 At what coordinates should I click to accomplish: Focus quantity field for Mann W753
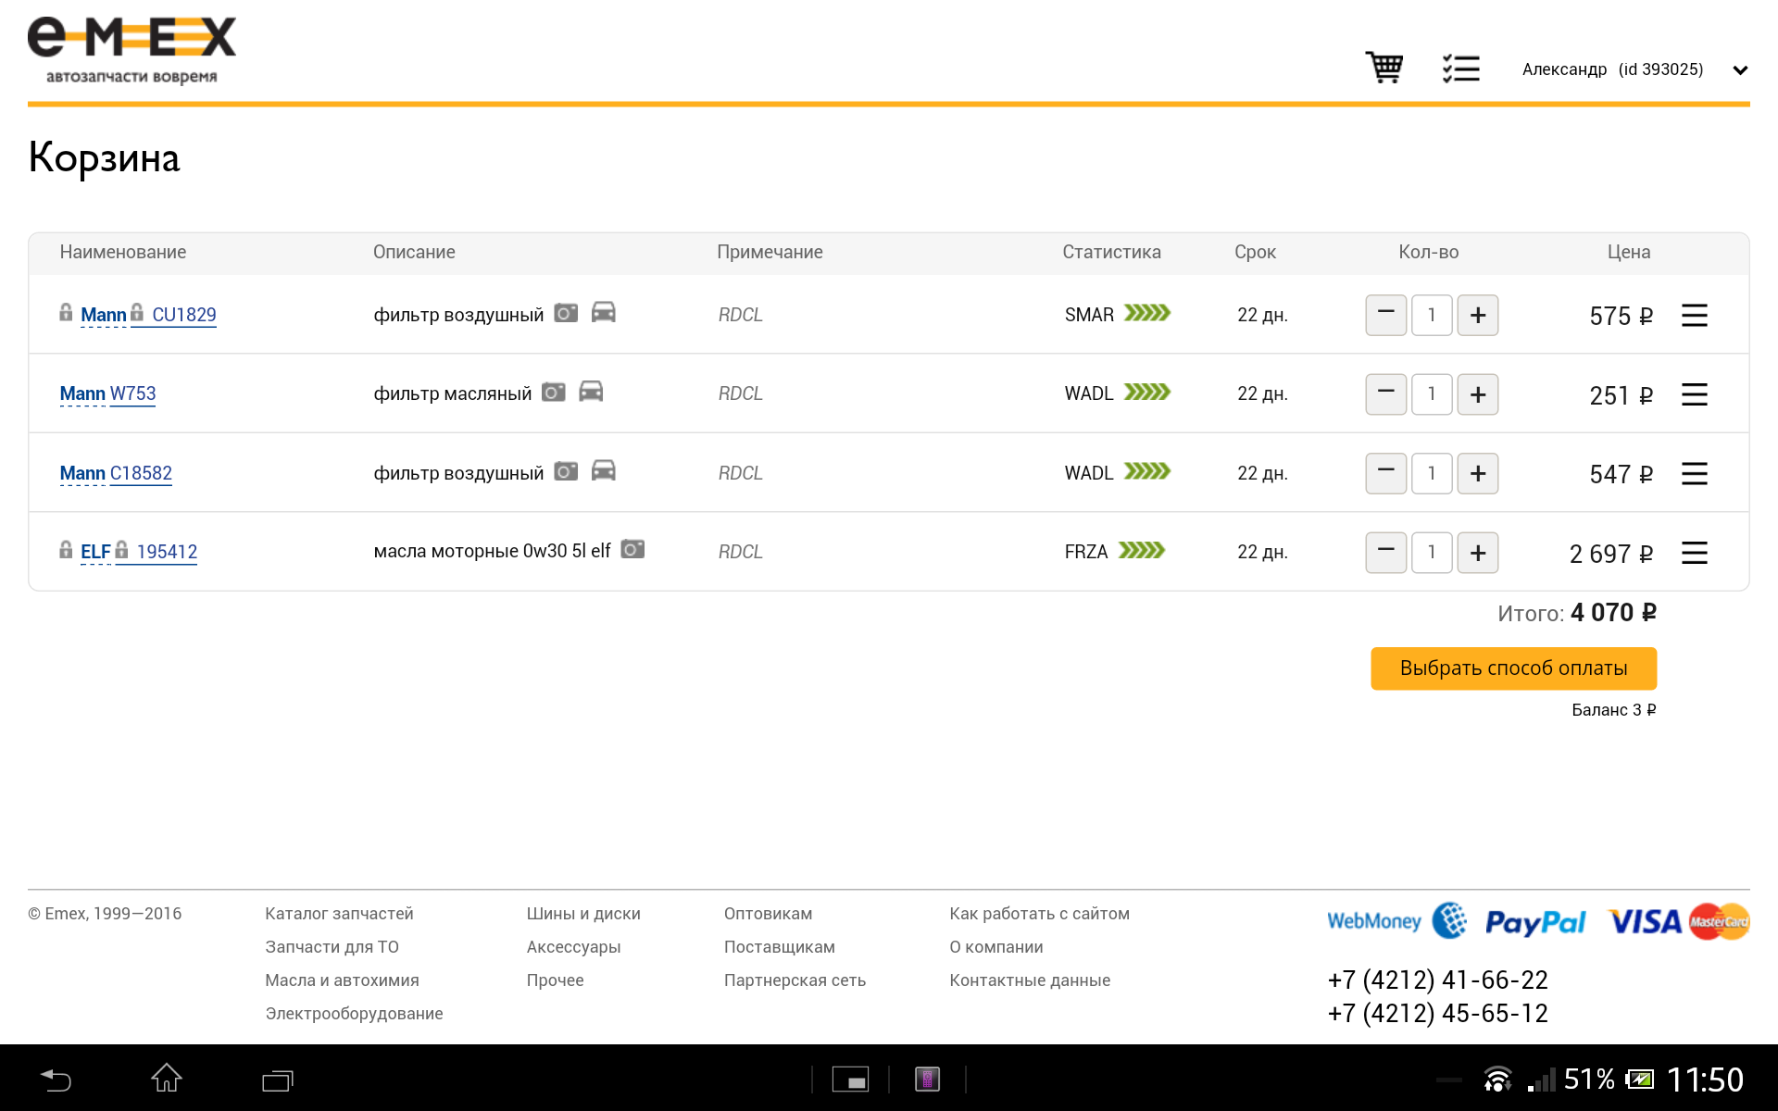coord(1432,394)
